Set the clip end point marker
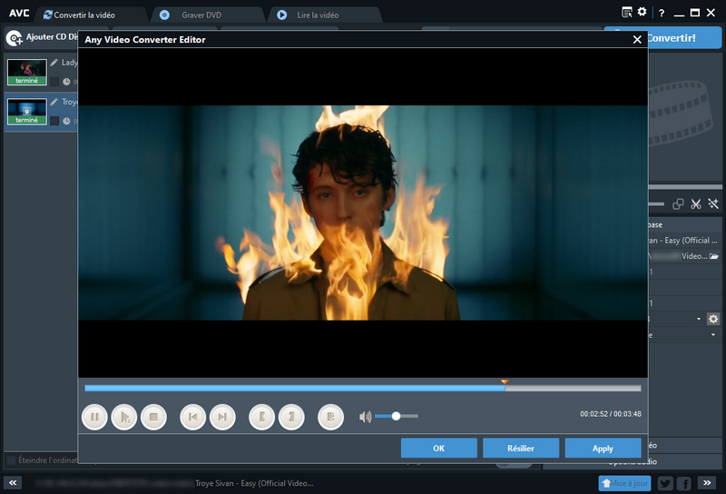 291,417
